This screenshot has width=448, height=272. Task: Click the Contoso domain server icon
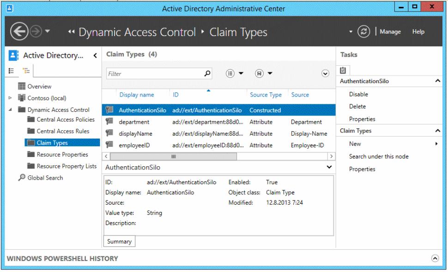pyautogui.click(x=21, y=98)
